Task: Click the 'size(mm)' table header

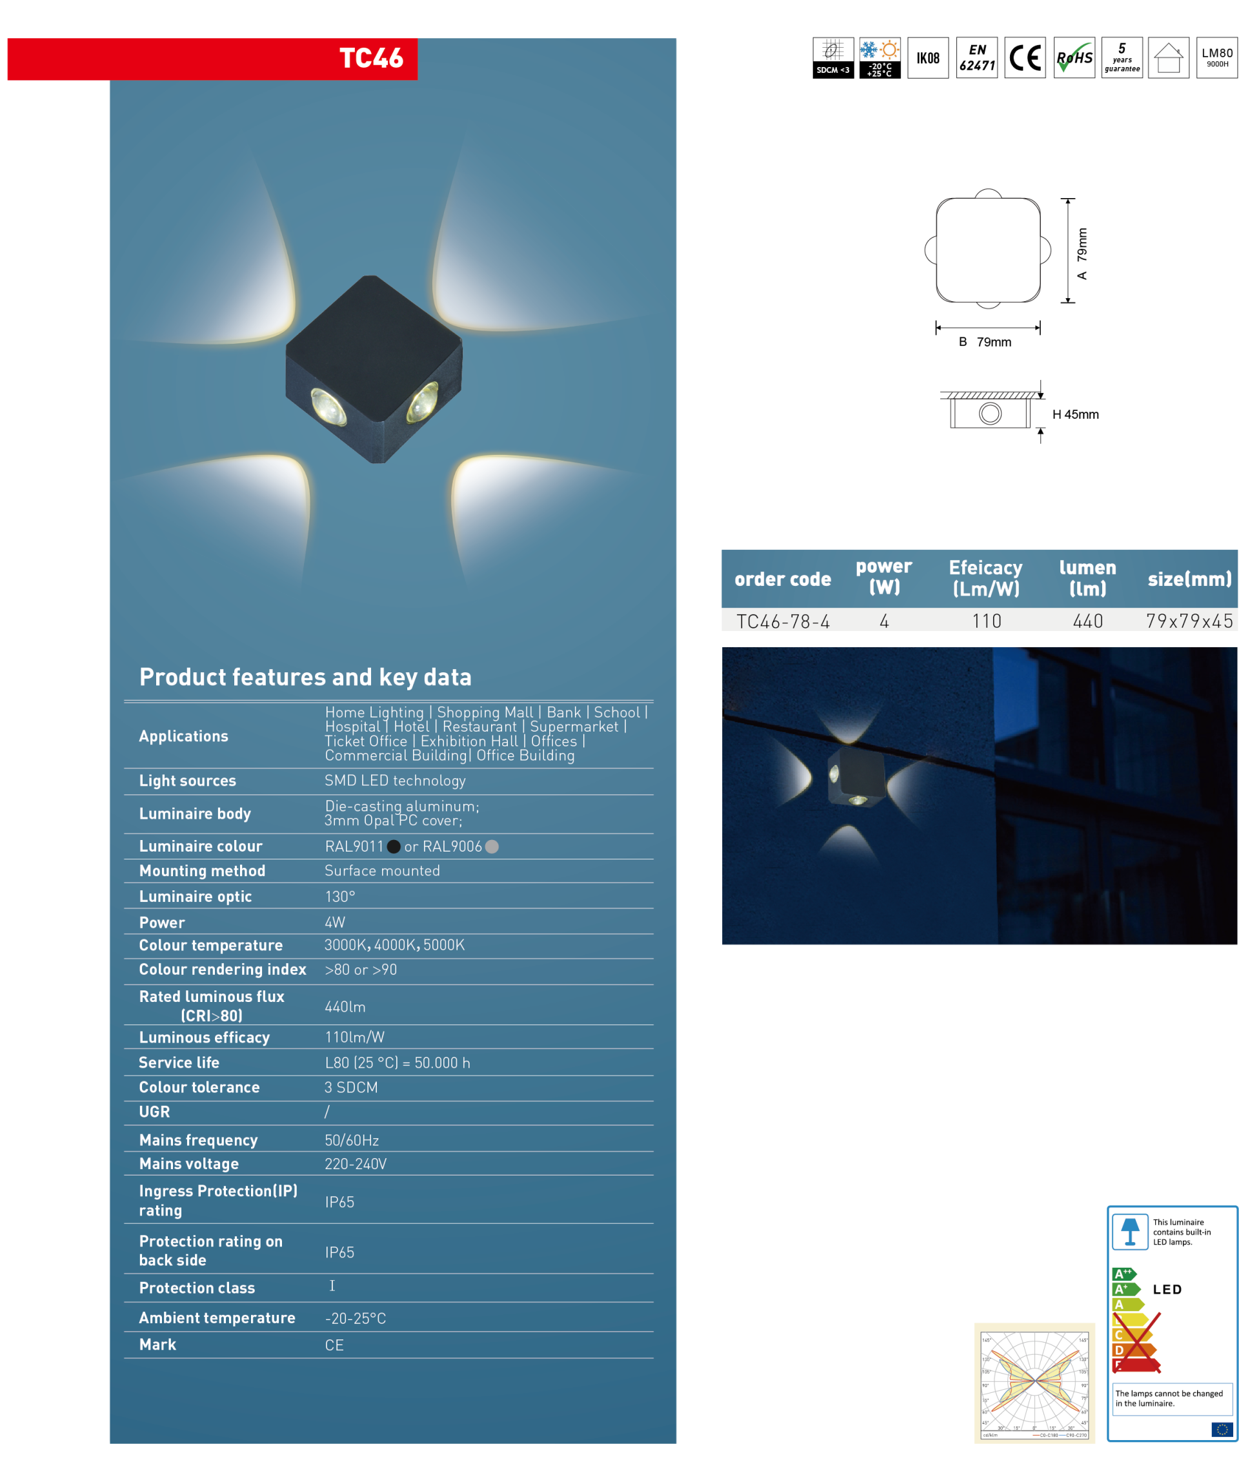Action: pos(1189,579)
